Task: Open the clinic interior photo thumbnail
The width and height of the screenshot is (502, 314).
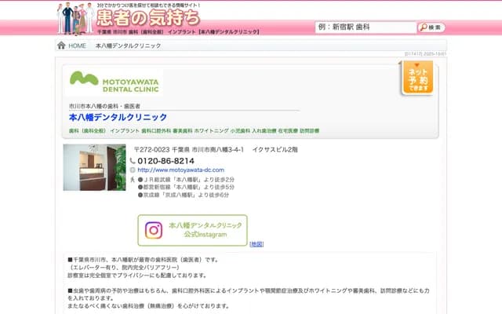Action: point(94,167)
